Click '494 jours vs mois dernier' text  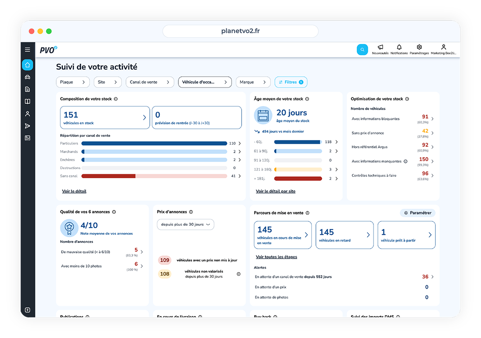(283, 132)
